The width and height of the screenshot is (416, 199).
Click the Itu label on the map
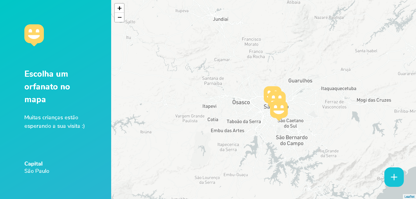tap(129, 37)
